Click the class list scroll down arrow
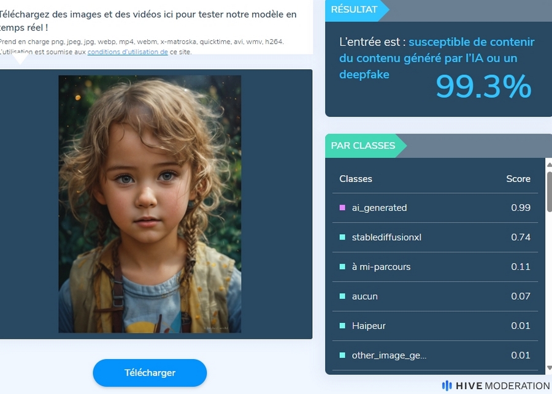552x394 pixels. pyautogui.click(x=549, y=368)
